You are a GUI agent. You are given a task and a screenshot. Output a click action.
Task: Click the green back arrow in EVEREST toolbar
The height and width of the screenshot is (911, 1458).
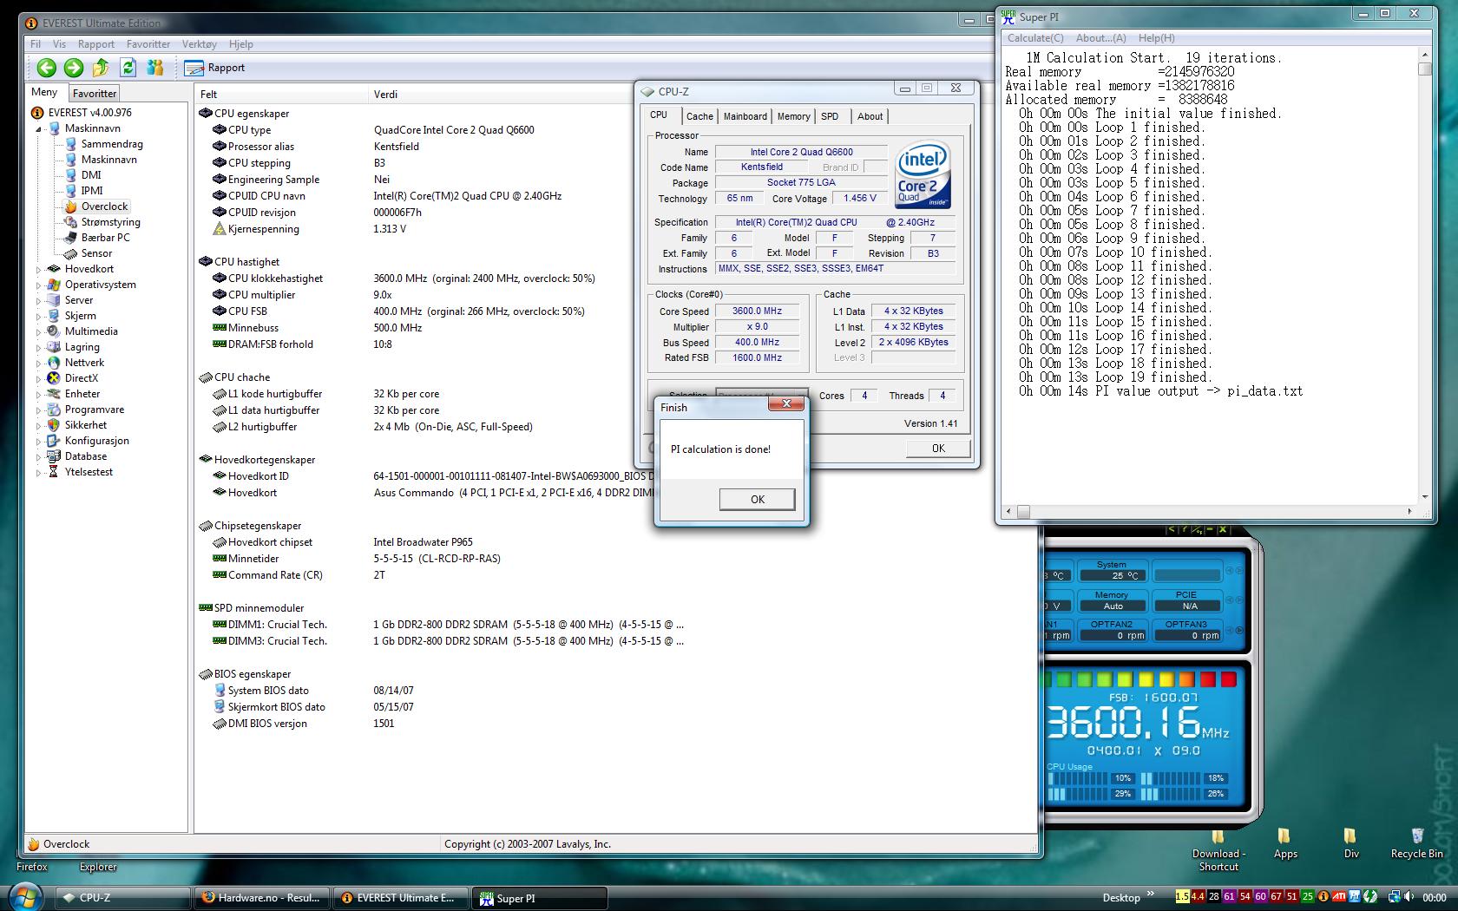point(47,68)
